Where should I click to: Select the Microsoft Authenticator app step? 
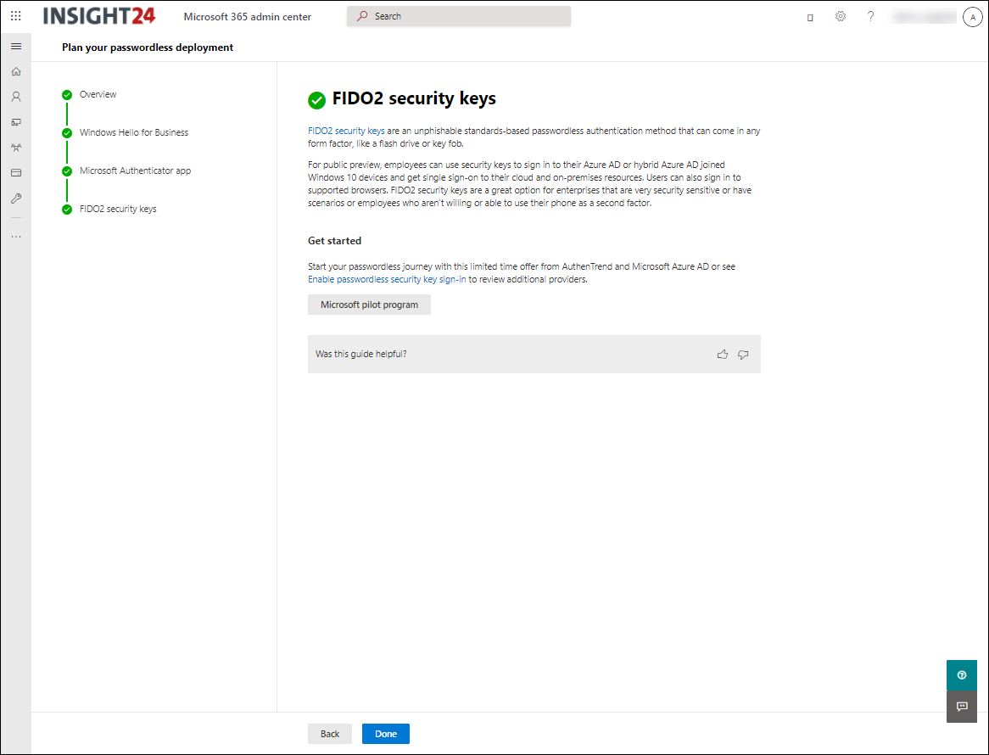tap(135, 171)
